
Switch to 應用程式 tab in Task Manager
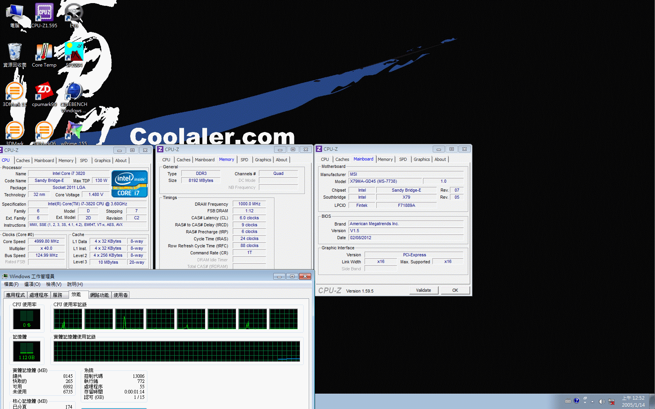pos(15,295)
